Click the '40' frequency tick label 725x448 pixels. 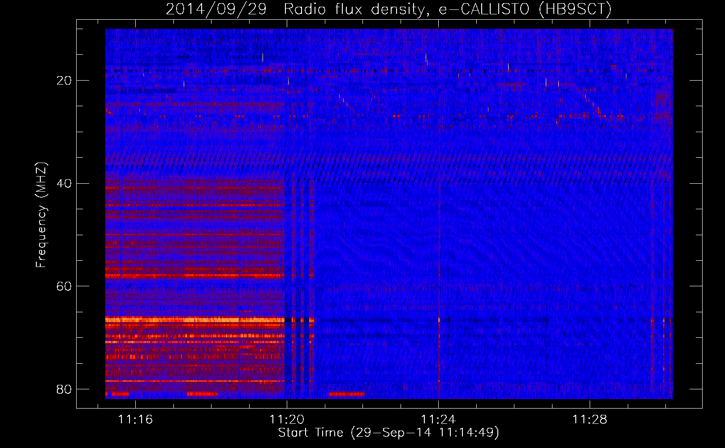click(x=64, y=184)
